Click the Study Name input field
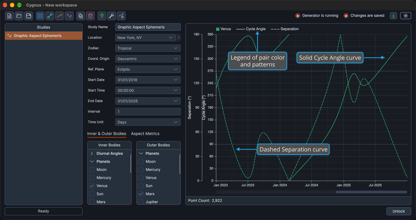416x220 pixels. (148, 27)
